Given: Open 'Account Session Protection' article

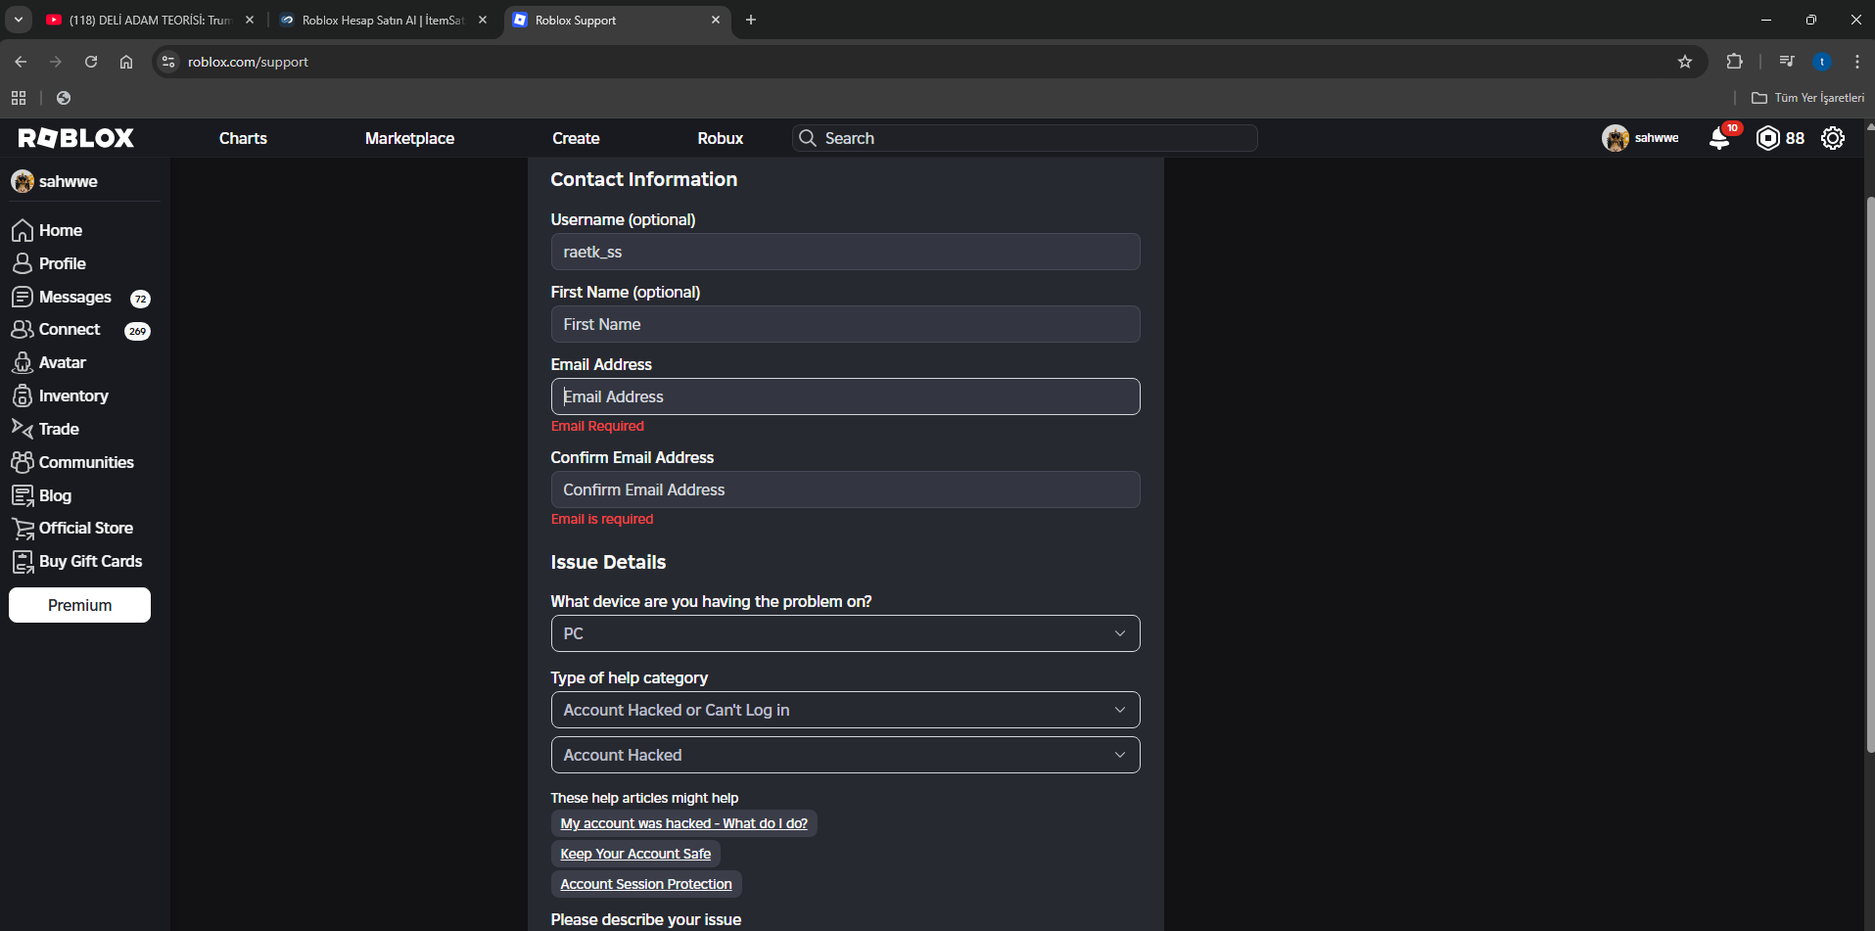Looking at the screenshot, I should point(646,884).
